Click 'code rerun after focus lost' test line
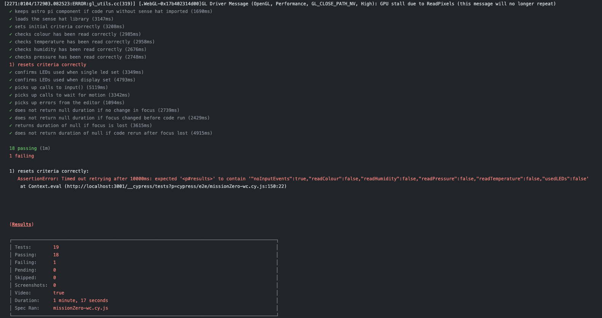This screenshot has width=602, height=318. [x=111, y=133]
